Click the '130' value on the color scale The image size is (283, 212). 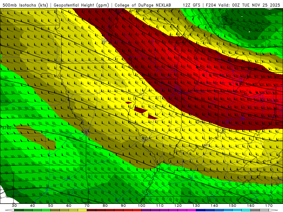pyautogui.click(x=196, y=206)
